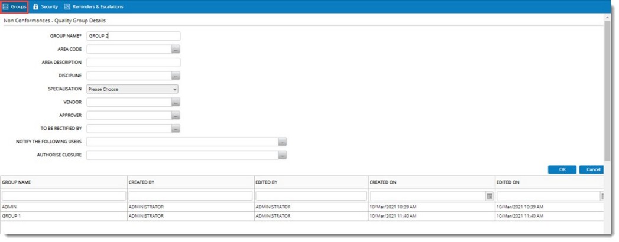Open Reminders & Escalations tab
619x242 pixels.
click(x=93, y=6)
